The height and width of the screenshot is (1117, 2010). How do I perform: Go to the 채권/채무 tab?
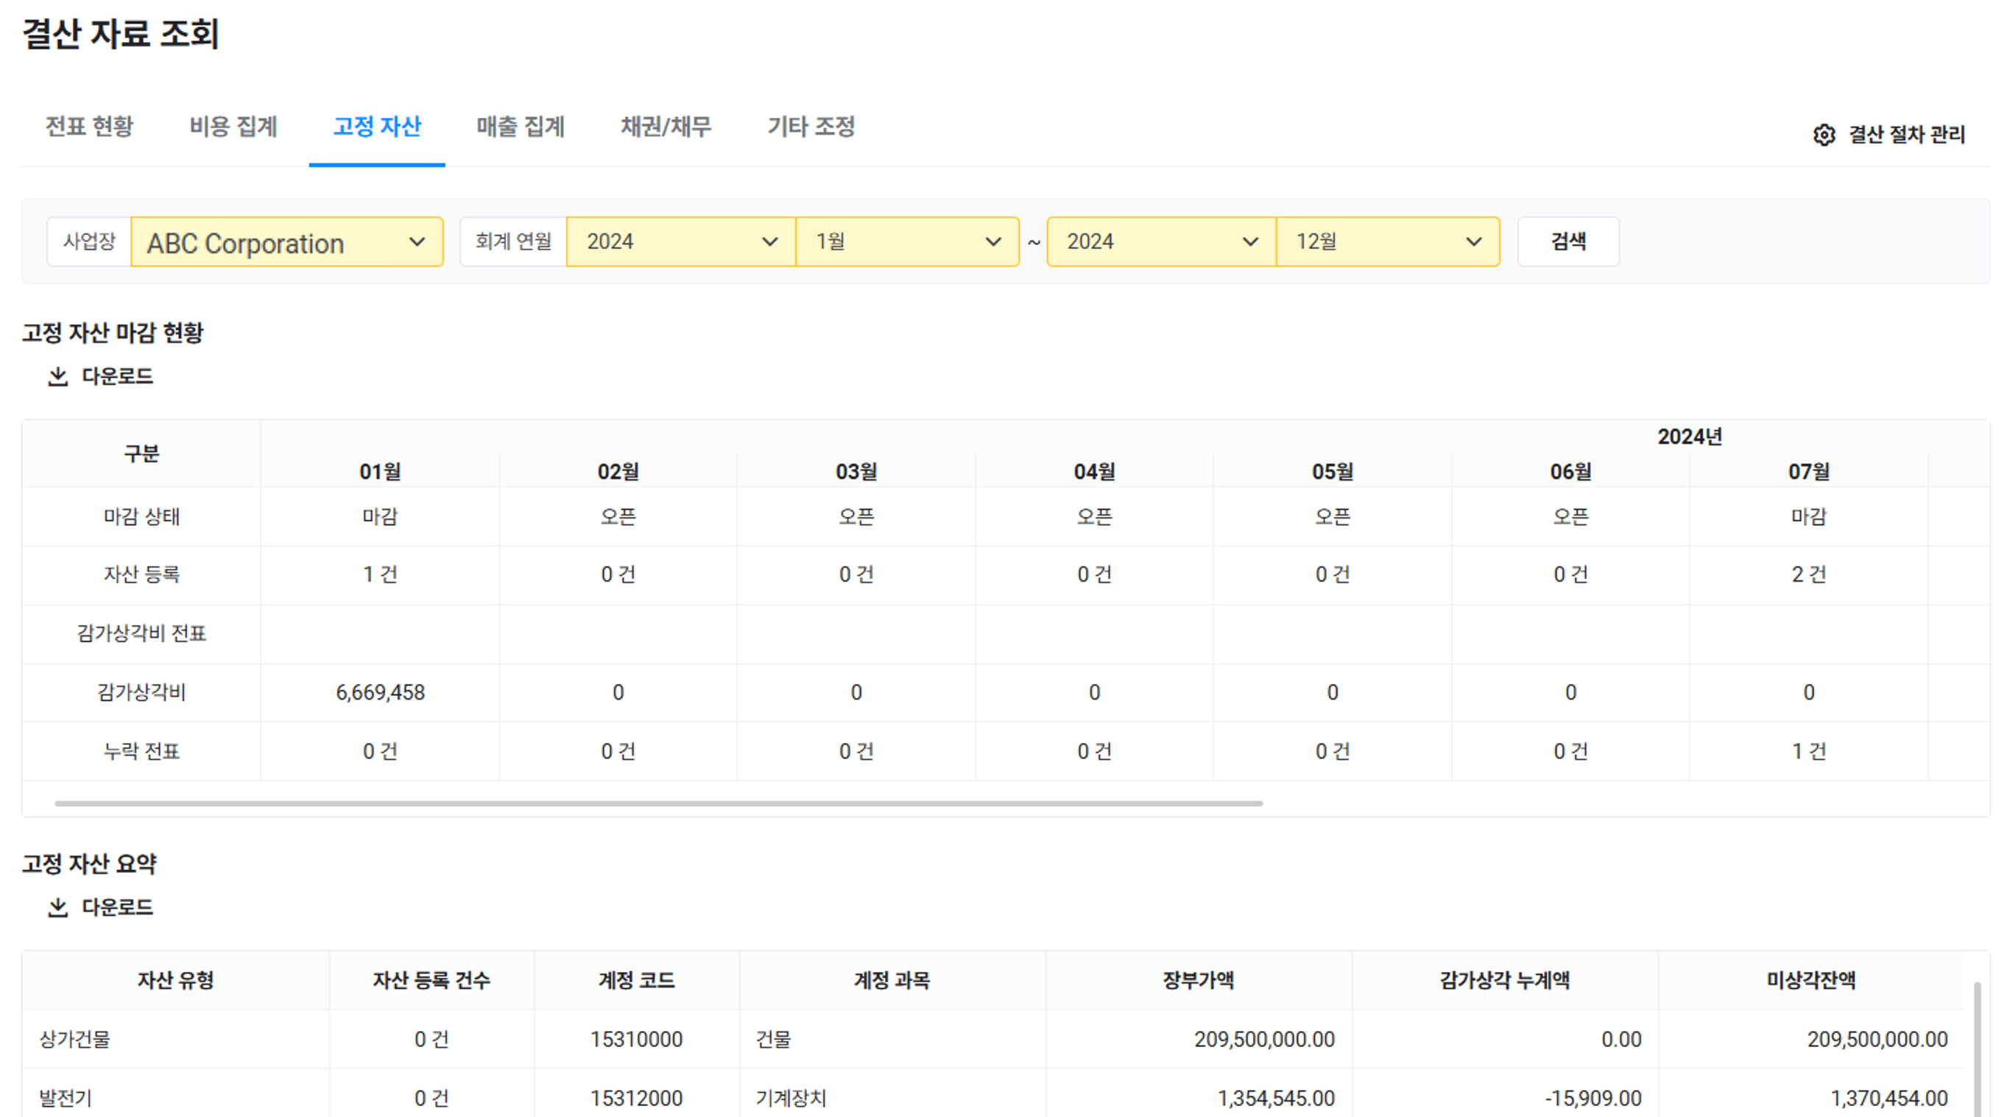[x=666, y=127]
